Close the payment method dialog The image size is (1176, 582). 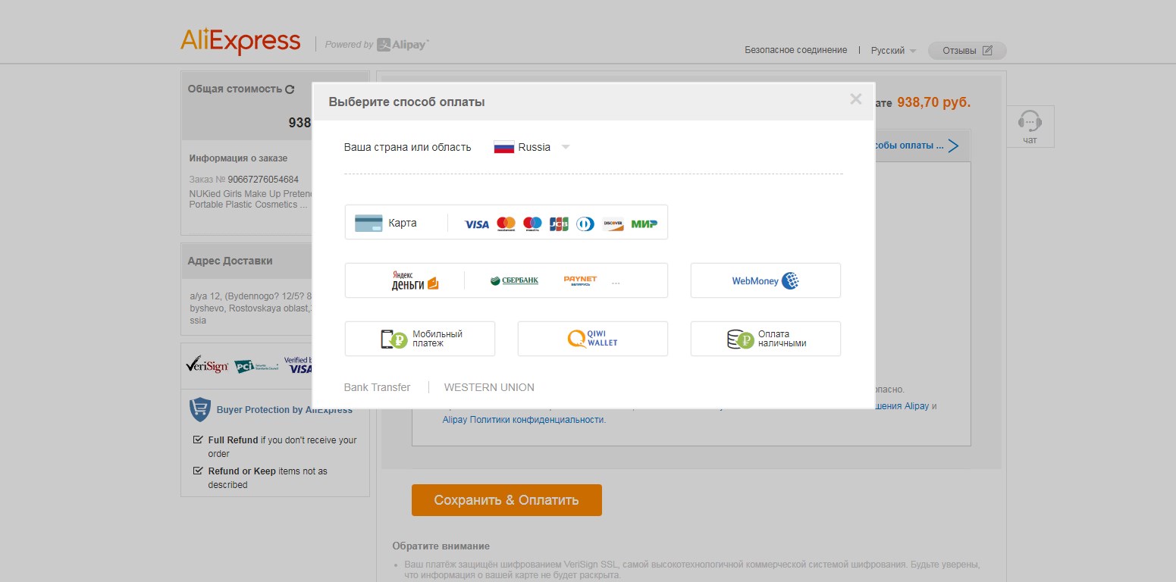[x=855, y=99]
